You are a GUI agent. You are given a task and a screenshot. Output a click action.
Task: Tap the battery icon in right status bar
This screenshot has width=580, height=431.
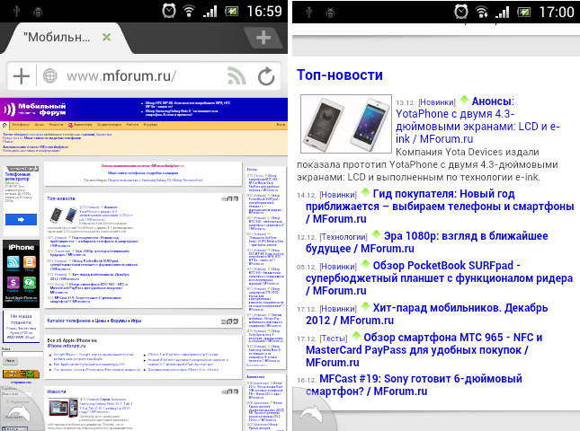coord(523,13)
